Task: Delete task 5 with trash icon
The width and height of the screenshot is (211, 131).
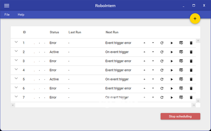Action: [191, 79]
